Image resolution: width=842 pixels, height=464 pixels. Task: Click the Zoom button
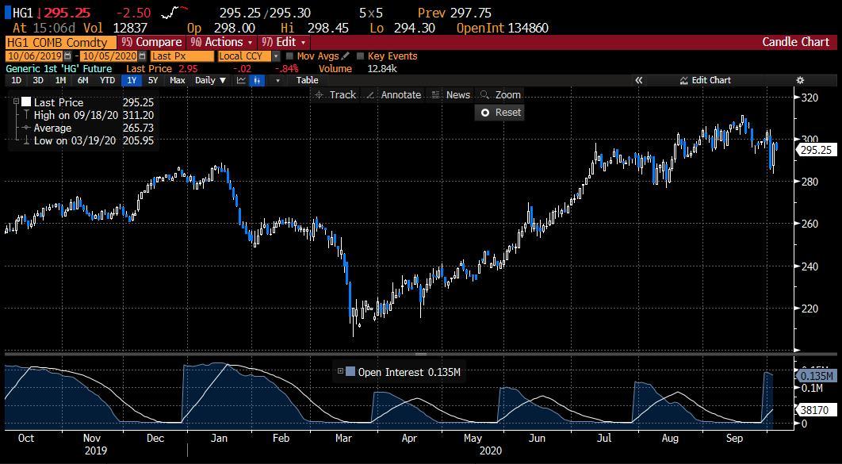tap(500, 95)
